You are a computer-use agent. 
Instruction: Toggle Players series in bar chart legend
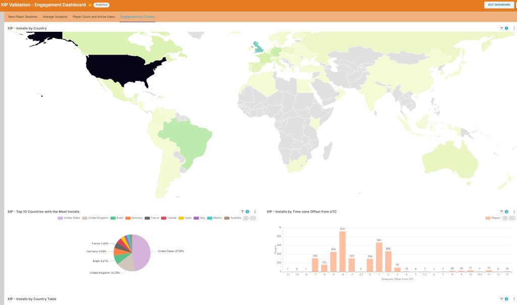[x=493, y=218]
